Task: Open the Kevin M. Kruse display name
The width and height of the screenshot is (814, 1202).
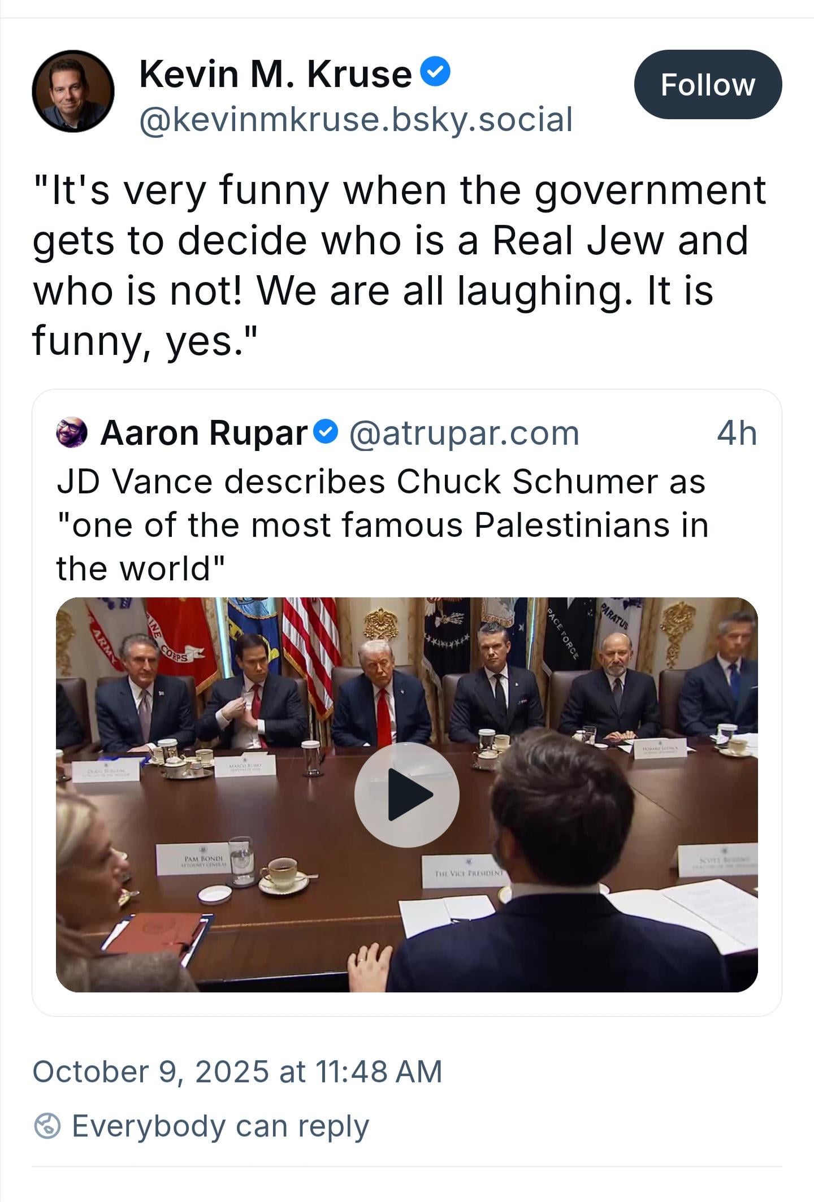Action: tap(275, 74)
